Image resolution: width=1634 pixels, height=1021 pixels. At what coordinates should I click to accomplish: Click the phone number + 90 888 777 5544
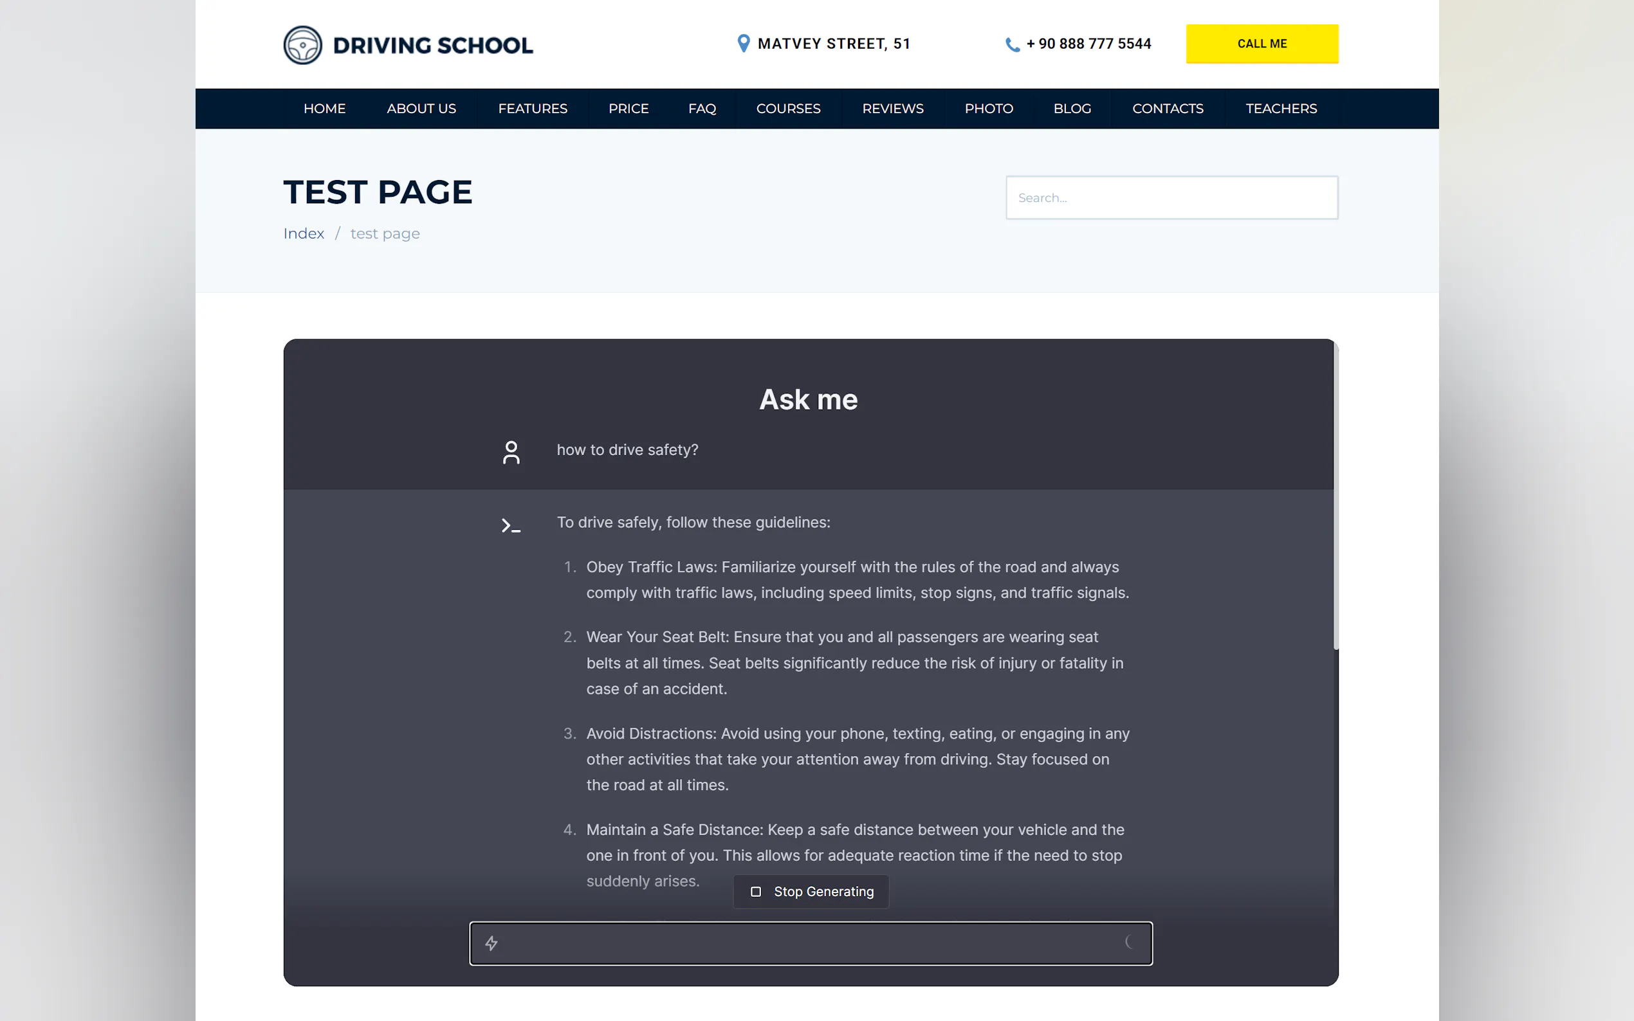(1088, 44)
